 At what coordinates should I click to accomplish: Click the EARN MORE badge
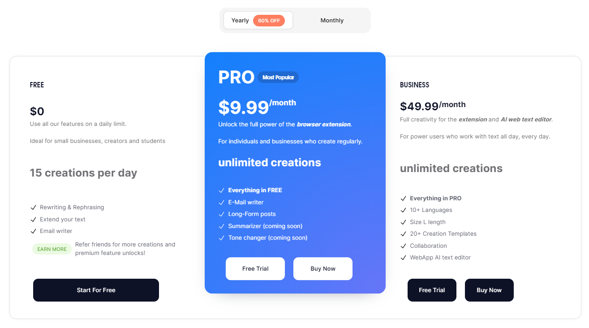[52, 249]
